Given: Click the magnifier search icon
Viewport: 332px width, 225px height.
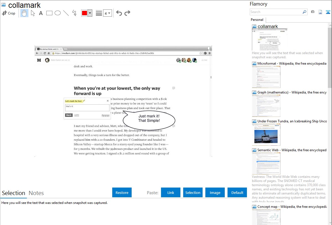Looking at the screenshot, I should [x=304, y=12].
